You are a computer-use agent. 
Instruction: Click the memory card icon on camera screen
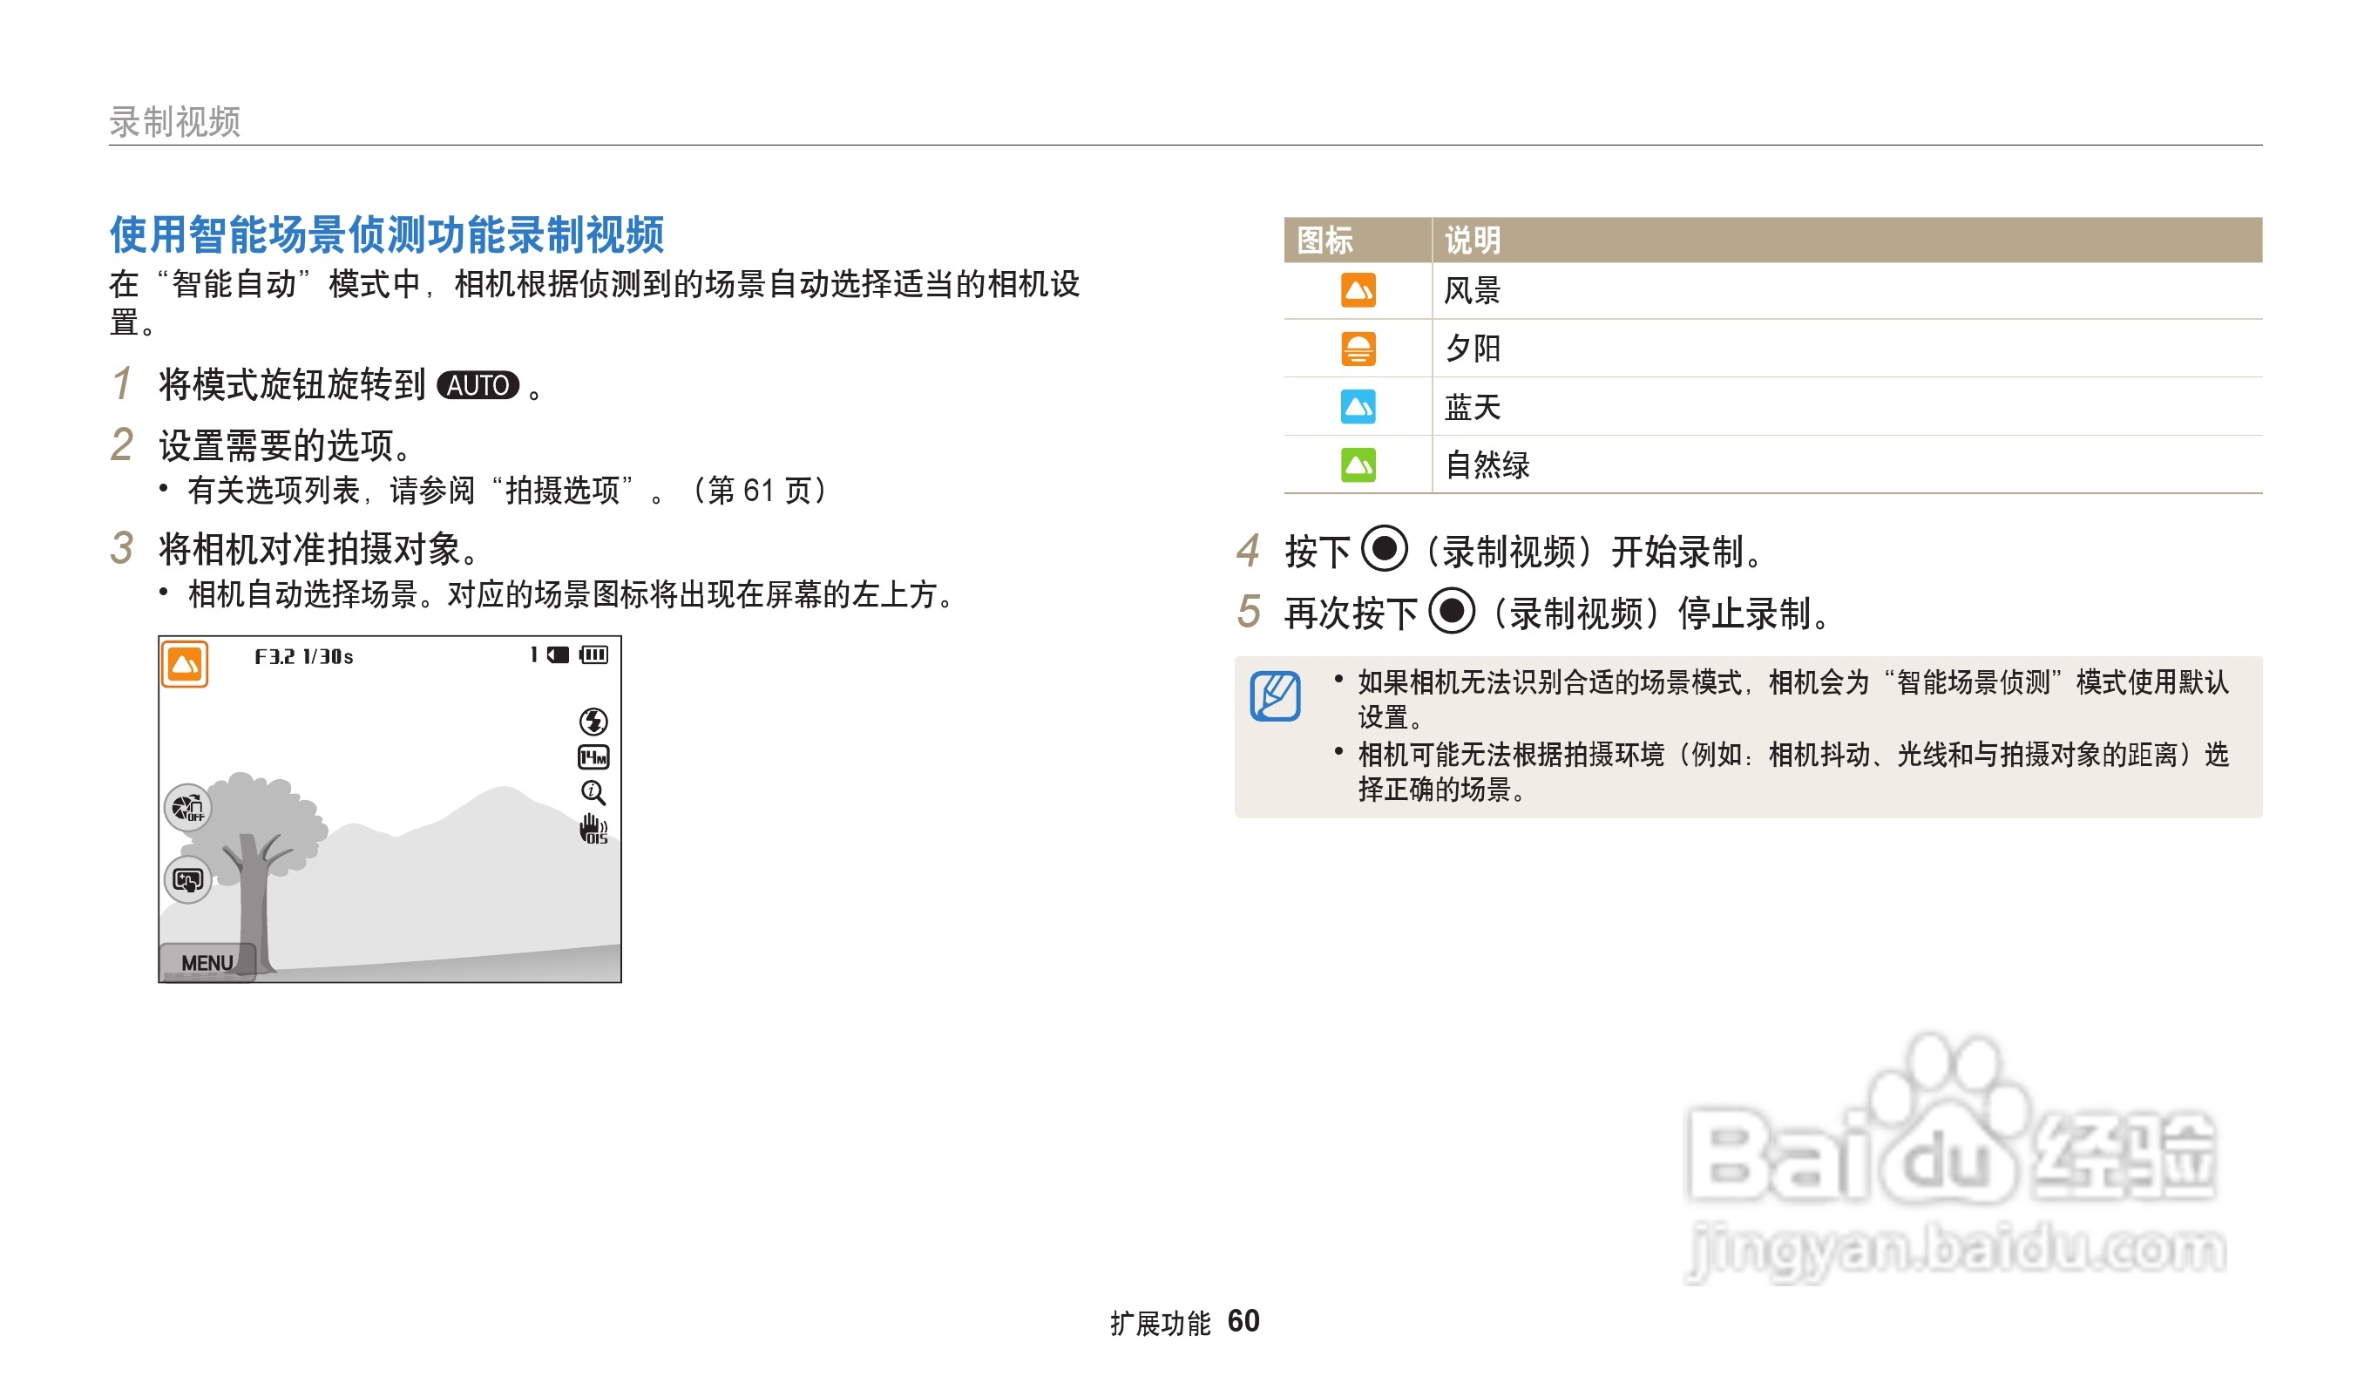click(x=559, y=654)
